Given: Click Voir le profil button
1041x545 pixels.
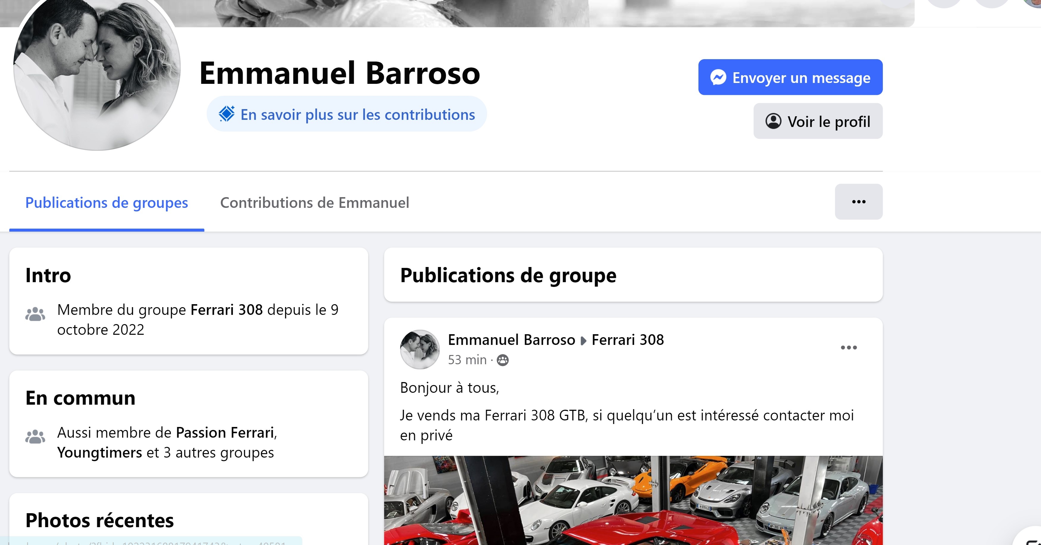Looking at the screenshot, I should (x=818, y=121).
